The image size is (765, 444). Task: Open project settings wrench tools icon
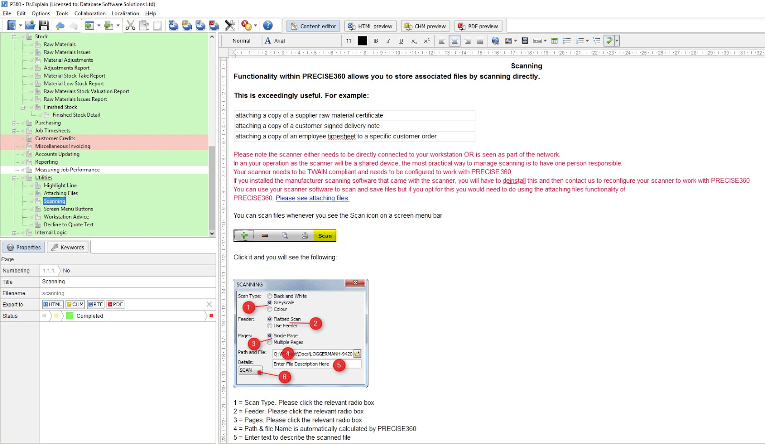(x=230, y=26)
